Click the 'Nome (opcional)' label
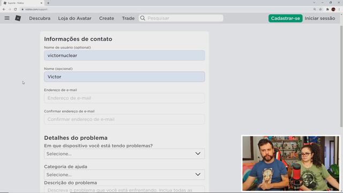Screen dimensions: 343x193 pyautogui.click(x=58, y=69)
